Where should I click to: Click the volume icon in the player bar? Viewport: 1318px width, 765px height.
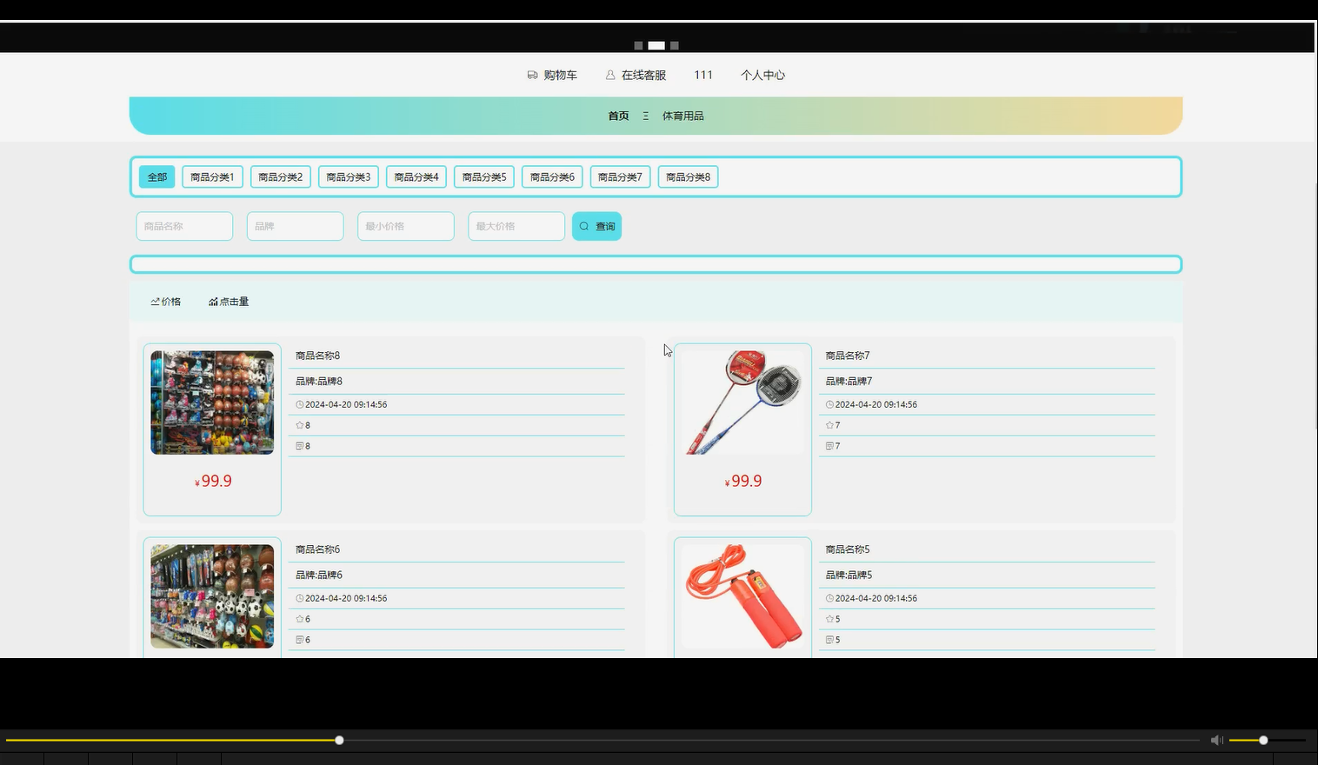pos(1217,740)
